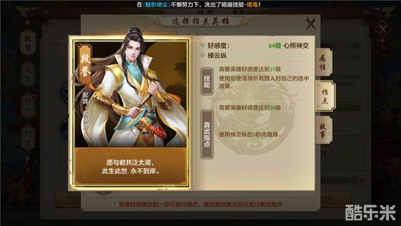Open the 打造 lantern tab in left sidebar
The image size is (401, 226).
click(28, 137)
